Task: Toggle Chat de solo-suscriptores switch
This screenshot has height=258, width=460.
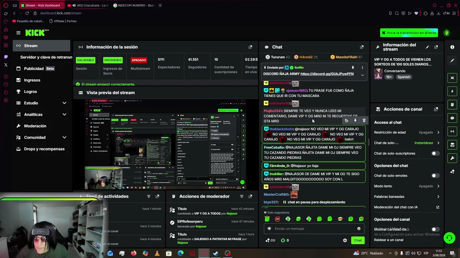Action: pyautogui.click(x=435, y=153)
